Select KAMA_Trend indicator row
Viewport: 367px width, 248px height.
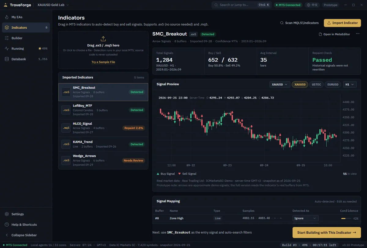[x=103, y=144]
